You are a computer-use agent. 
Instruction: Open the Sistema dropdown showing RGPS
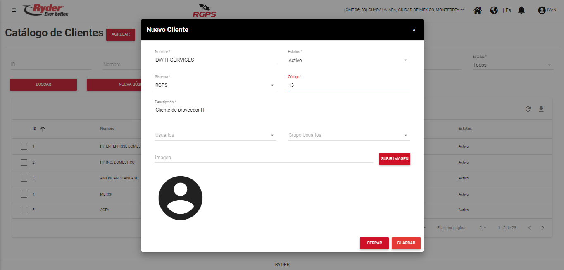215,86
